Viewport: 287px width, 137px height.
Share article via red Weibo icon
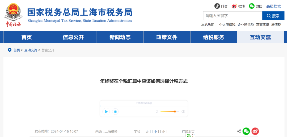[255, 131]
